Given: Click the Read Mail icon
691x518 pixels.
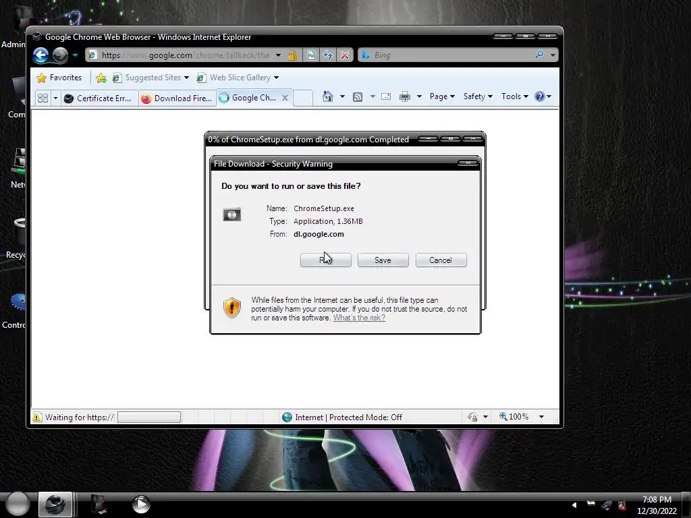Looking at the screenshot, I should tap(386, 96).
